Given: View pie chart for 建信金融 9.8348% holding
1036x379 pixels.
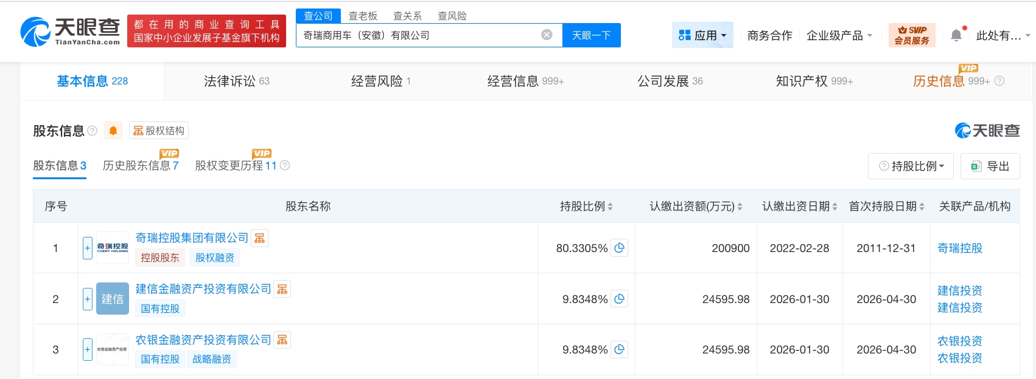Looking at the screenshot, I should [x=620, y=299].
